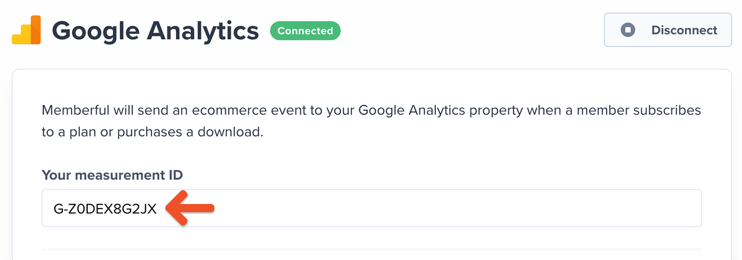Click the "Disconnect" text label
This screenshot has height=260, width=742.
pyautogui.click(x=684, y=30)
